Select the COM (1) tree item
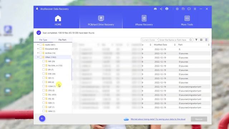229x129 pixels. pos(52,86)
